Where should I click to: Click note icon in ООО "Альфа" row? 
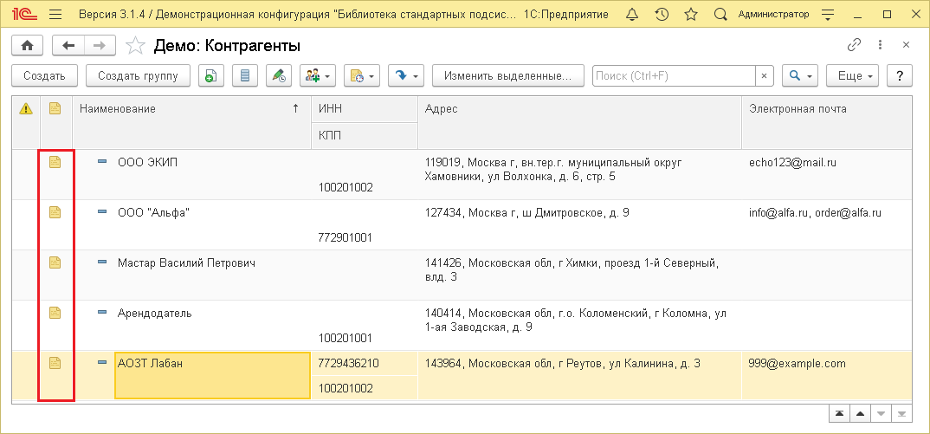55,212
